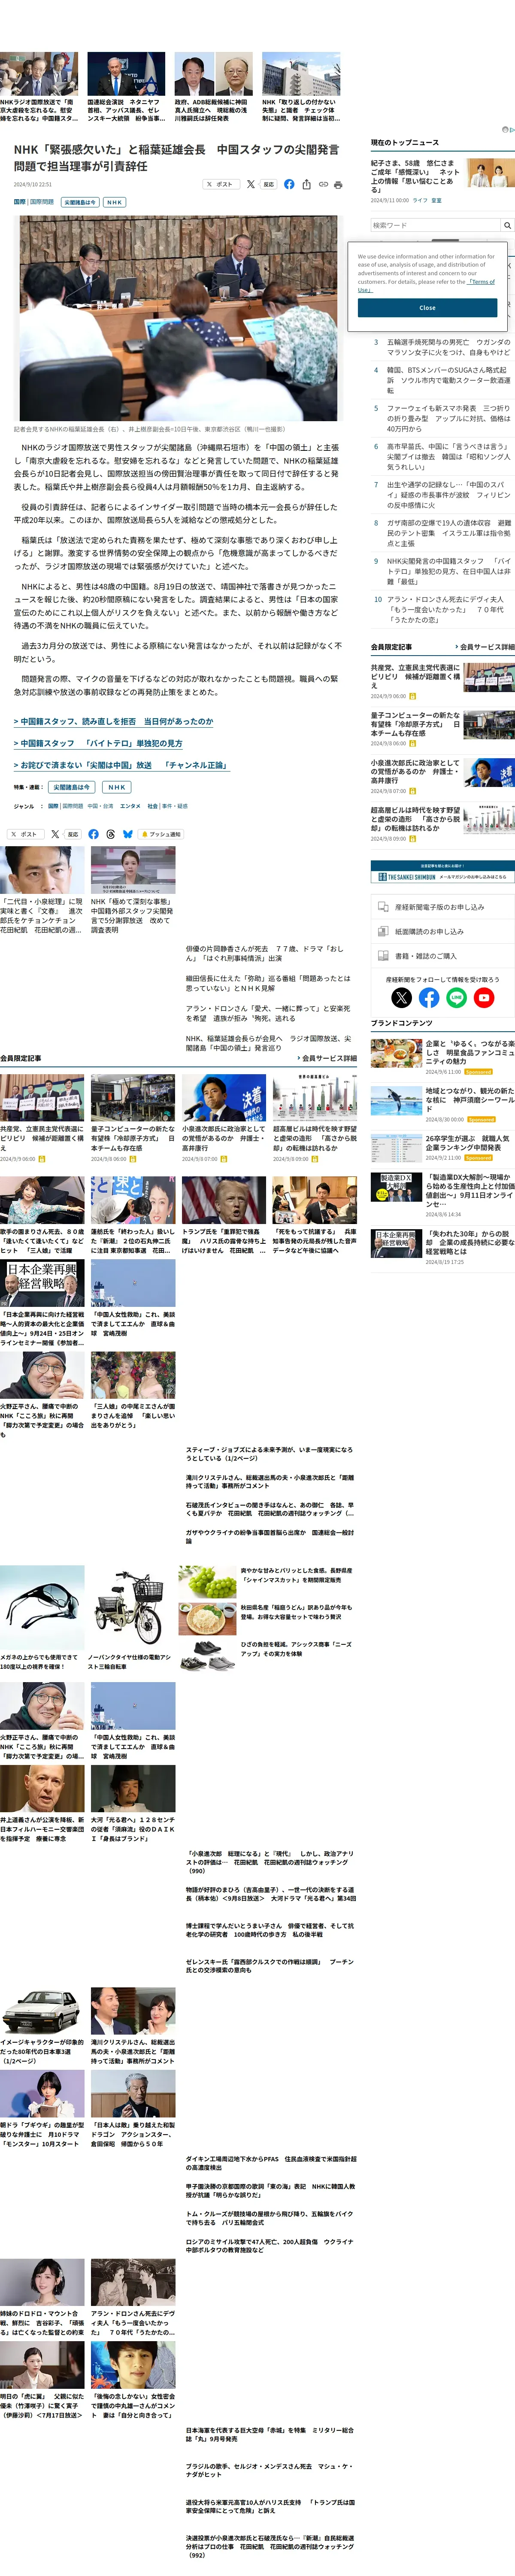Click the ポスト button below the headline
The height and width of the screenshot is (2576, 515).
tap(220, 184)
